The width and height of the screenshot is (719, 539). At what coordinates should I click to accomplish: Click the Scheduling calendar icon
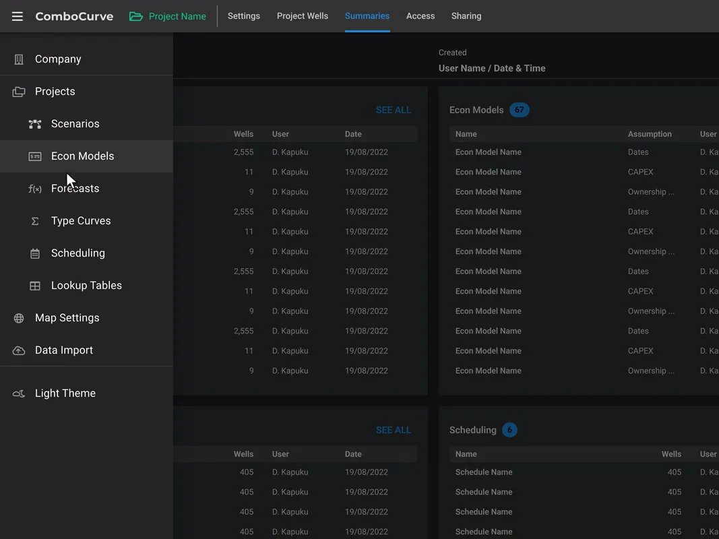(35, 253)
